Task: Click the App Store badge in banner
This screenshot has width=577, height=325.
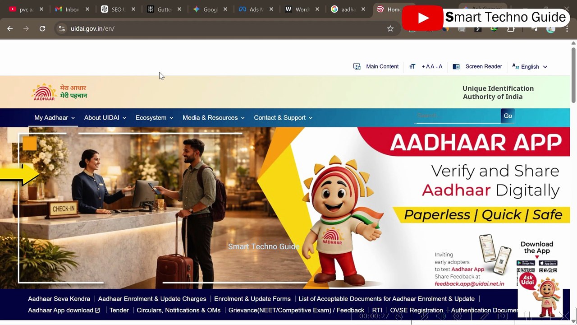Action: [548, 263]
